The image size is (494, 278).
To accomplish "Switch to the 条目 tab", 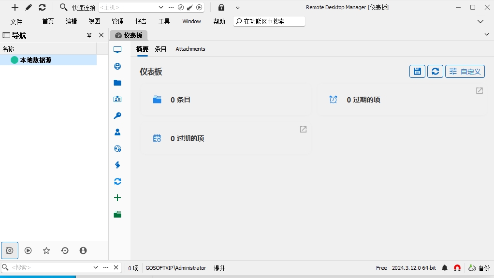I will (x=160, y=49).
